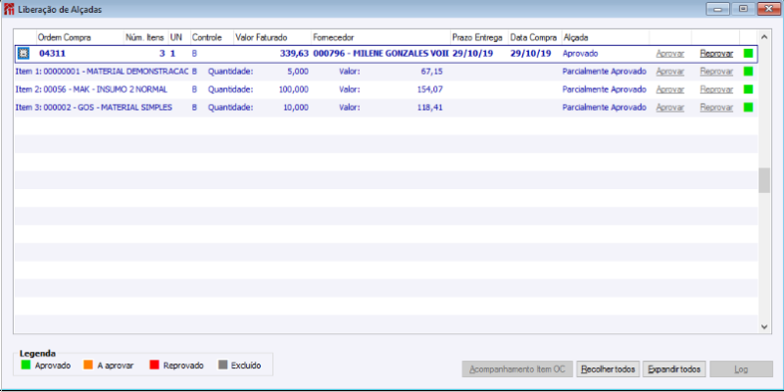Click Aprovar link for Item 1 row
This screenshot has width=784, height=392.
click(670, 72)
